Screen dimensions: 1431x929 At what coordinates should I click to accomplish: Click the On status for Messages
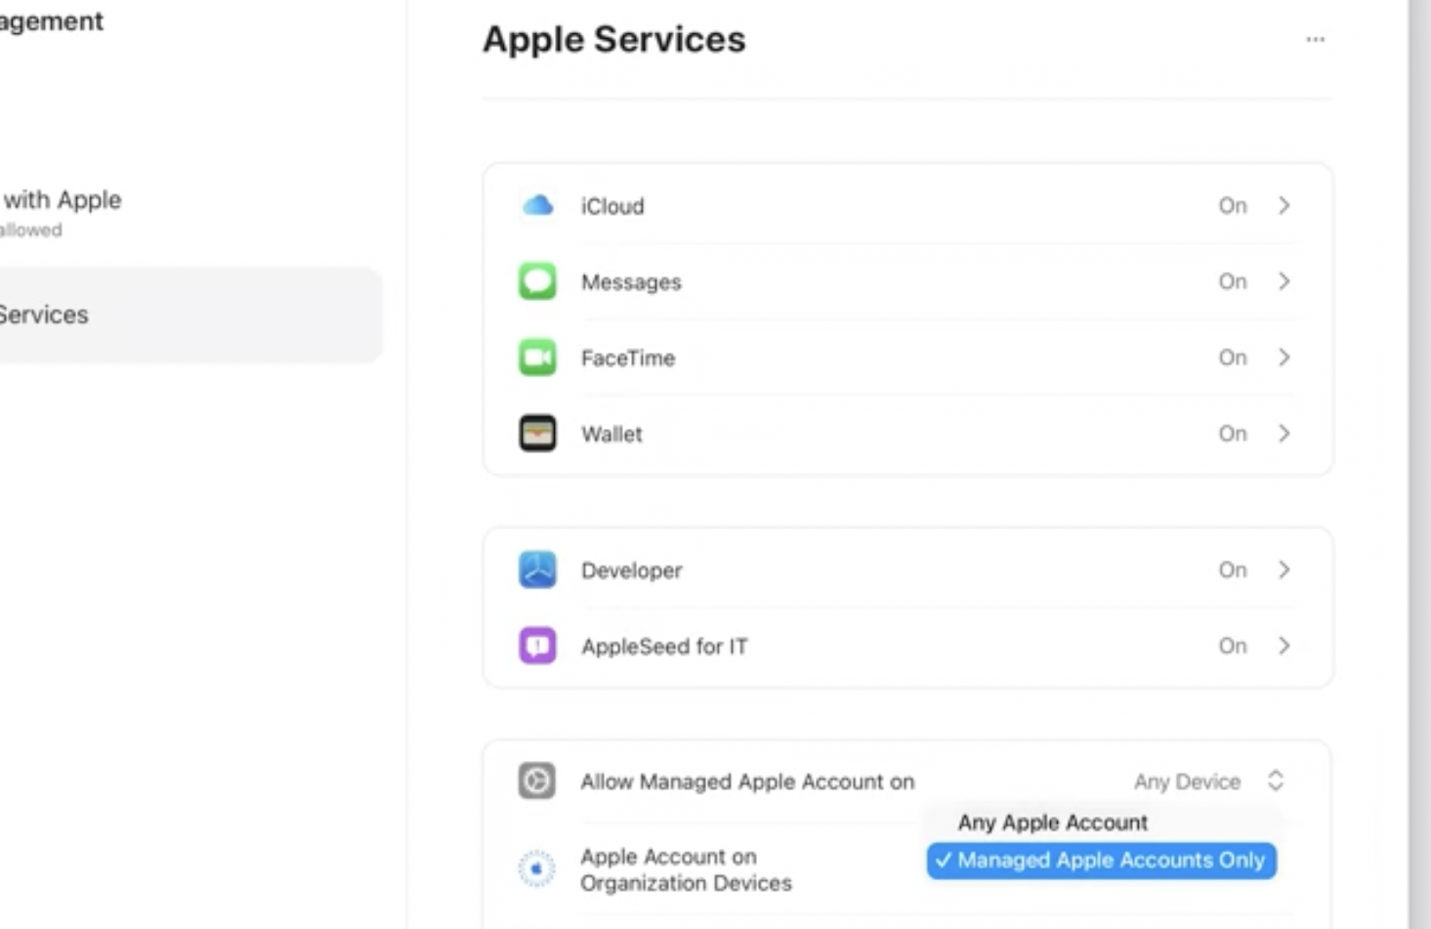click(x=1233, y=281)
